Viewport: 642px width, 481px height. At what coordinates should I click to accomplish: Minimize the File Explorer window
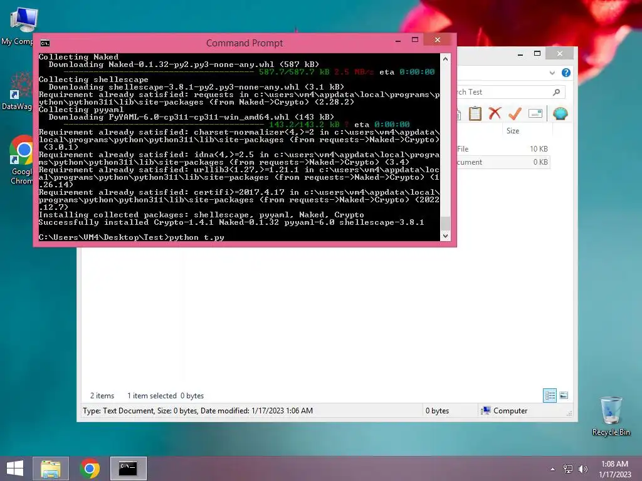tap(520, 54)
